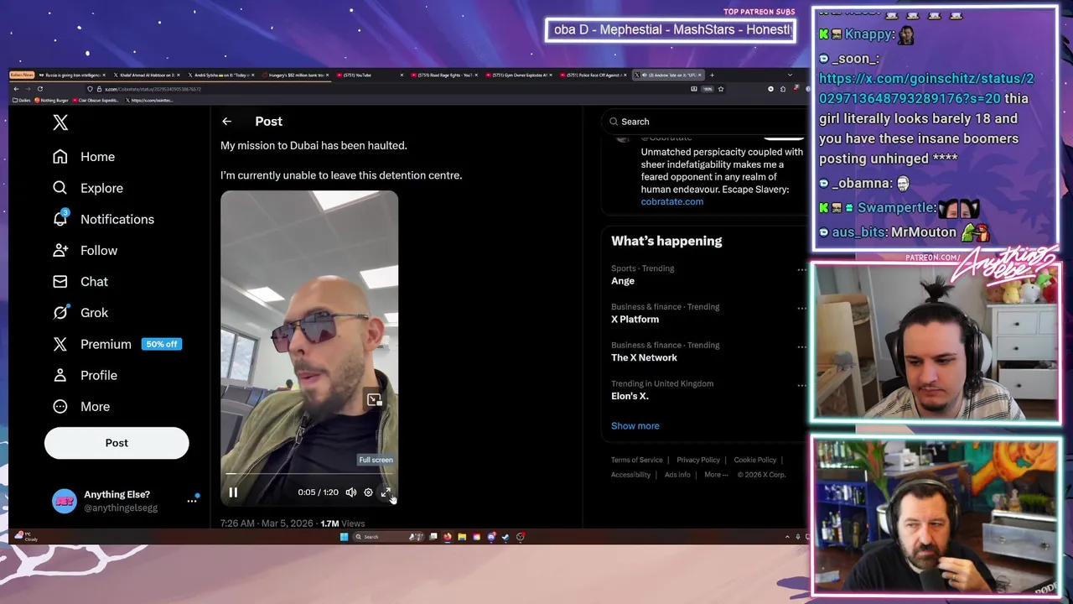Click the X logo in the sidebar

(x=60, y=122)
